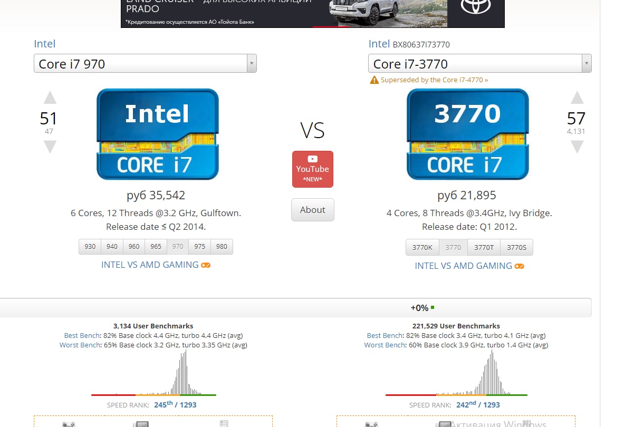Open Worst Bench link for i7 970
This screenshot has width=634, height=427.
point(80,345)
